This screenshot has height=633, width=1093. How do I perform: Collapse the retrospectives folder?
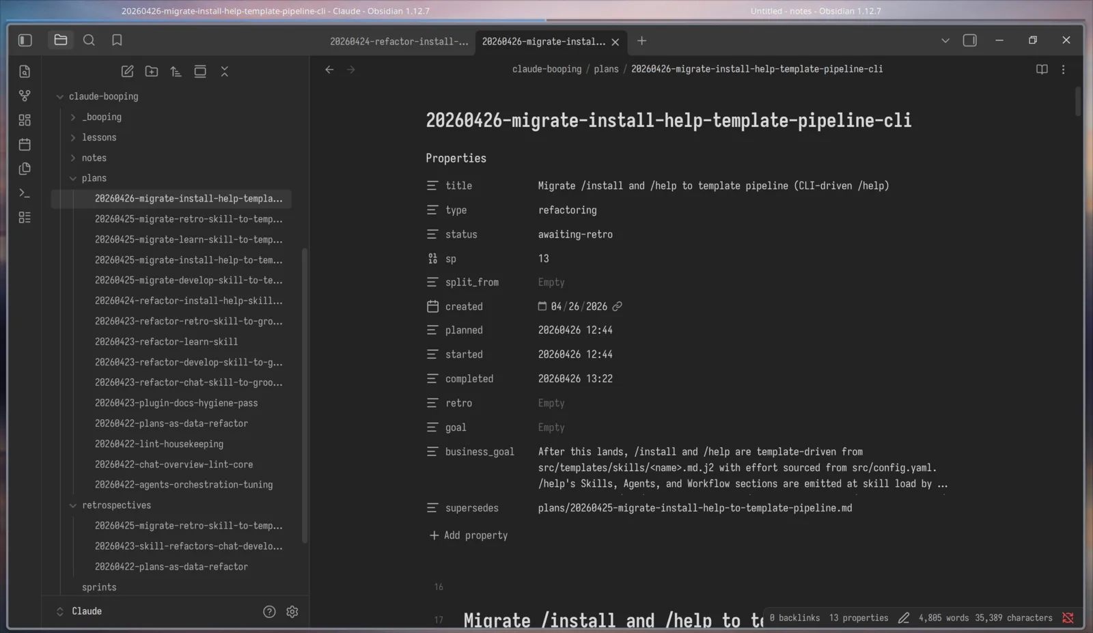click(73, 506)
